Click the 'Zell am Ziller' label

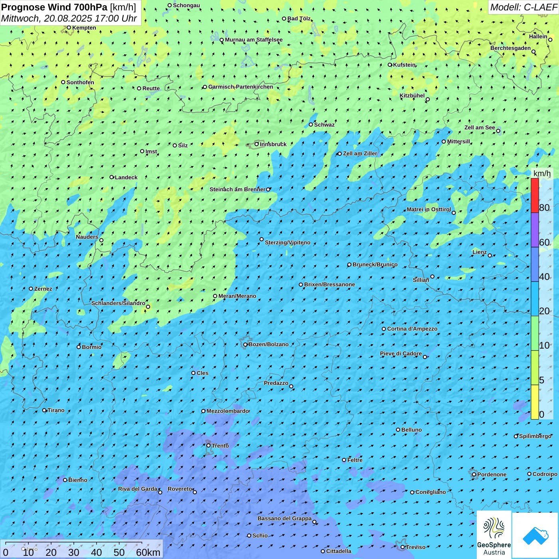pyautogui.click(x=360, y=153)
